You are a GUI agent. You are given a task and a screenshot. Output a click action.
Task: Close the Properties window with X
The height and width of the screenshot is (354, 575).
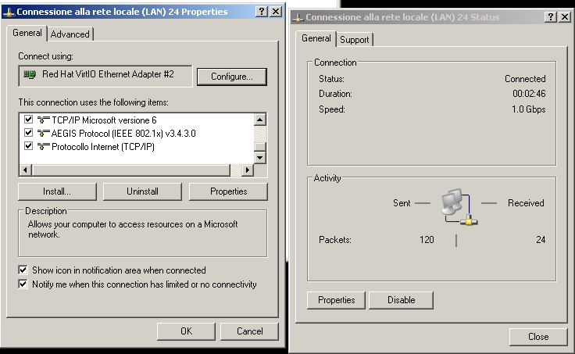tap(276, 12)
